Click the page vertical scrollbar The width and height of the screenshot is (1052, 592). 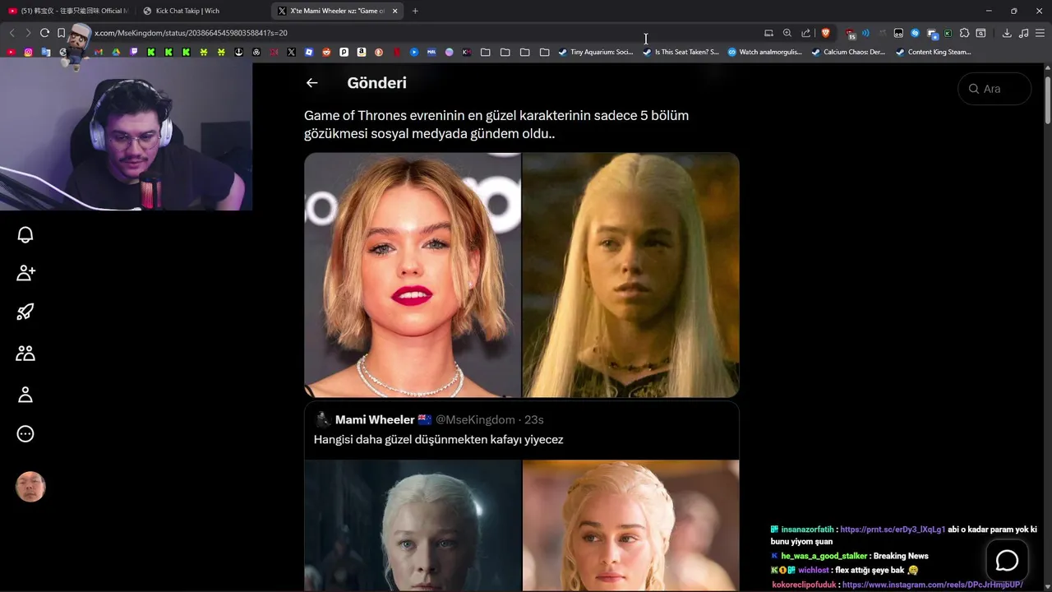[1048, 101]
